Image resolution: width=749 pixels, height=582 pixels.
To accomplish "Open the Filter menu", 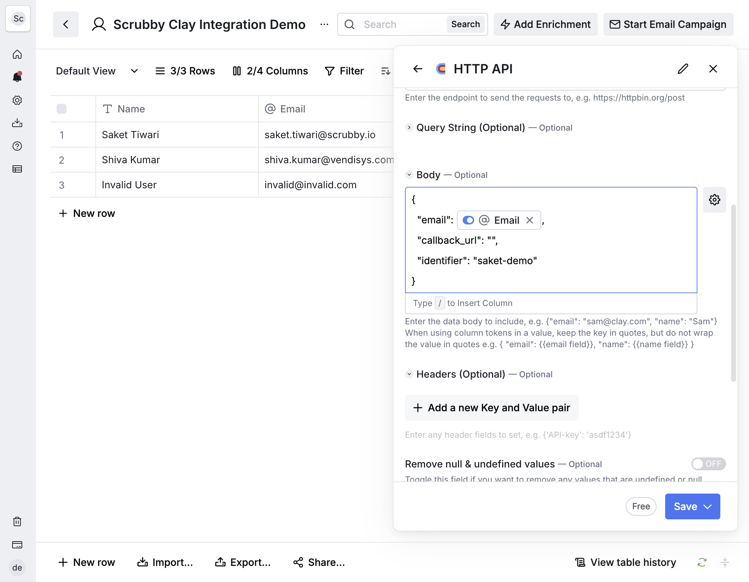I will coord(344,71).
